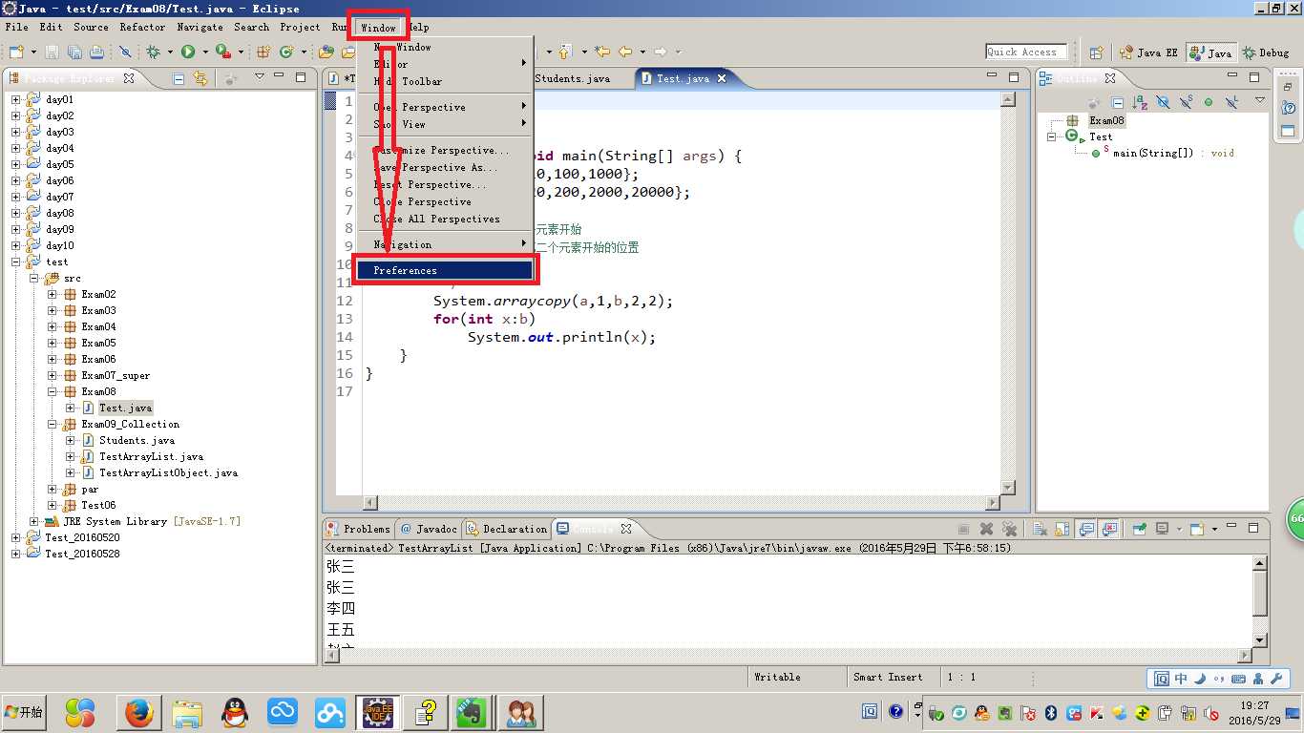Click Open Console icon
Screen dimensions: 1304x733
(1197, 529)
